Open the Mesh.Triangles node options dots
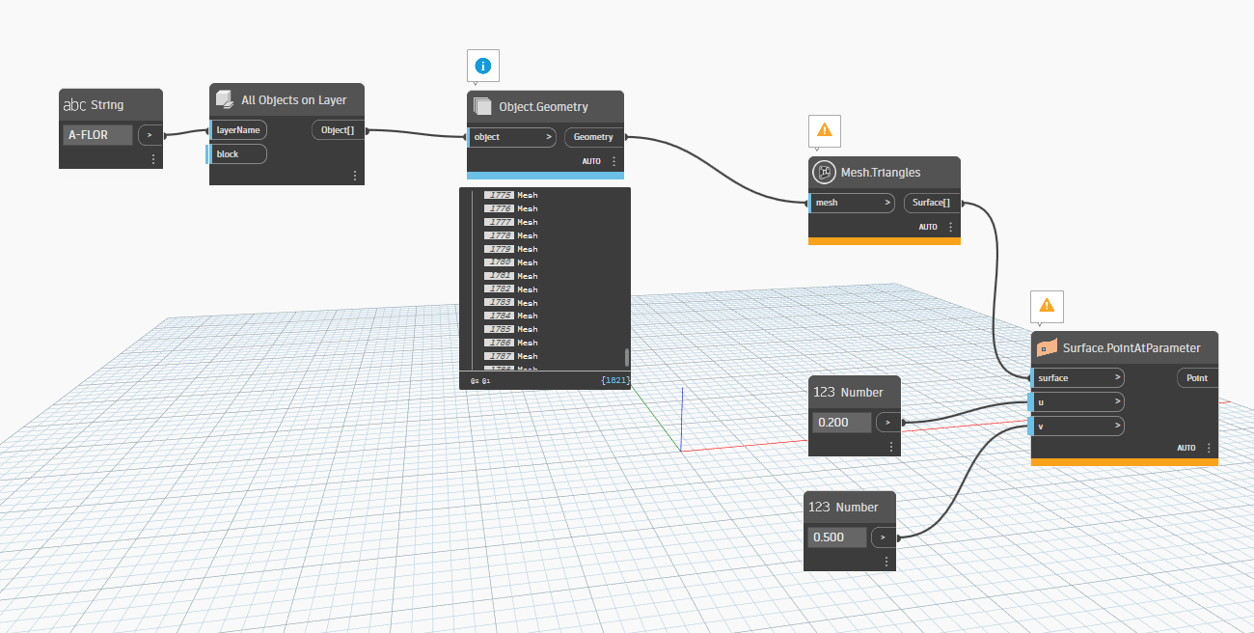 tap(950, 227)
